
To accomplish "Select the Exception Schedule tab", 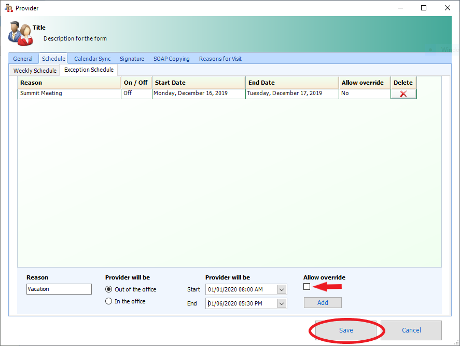I will point(88,70).
